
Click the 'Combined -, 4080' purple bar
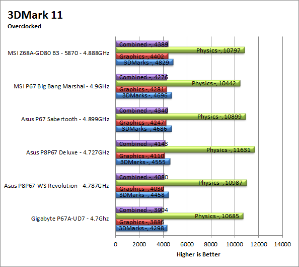coord(140,177)
